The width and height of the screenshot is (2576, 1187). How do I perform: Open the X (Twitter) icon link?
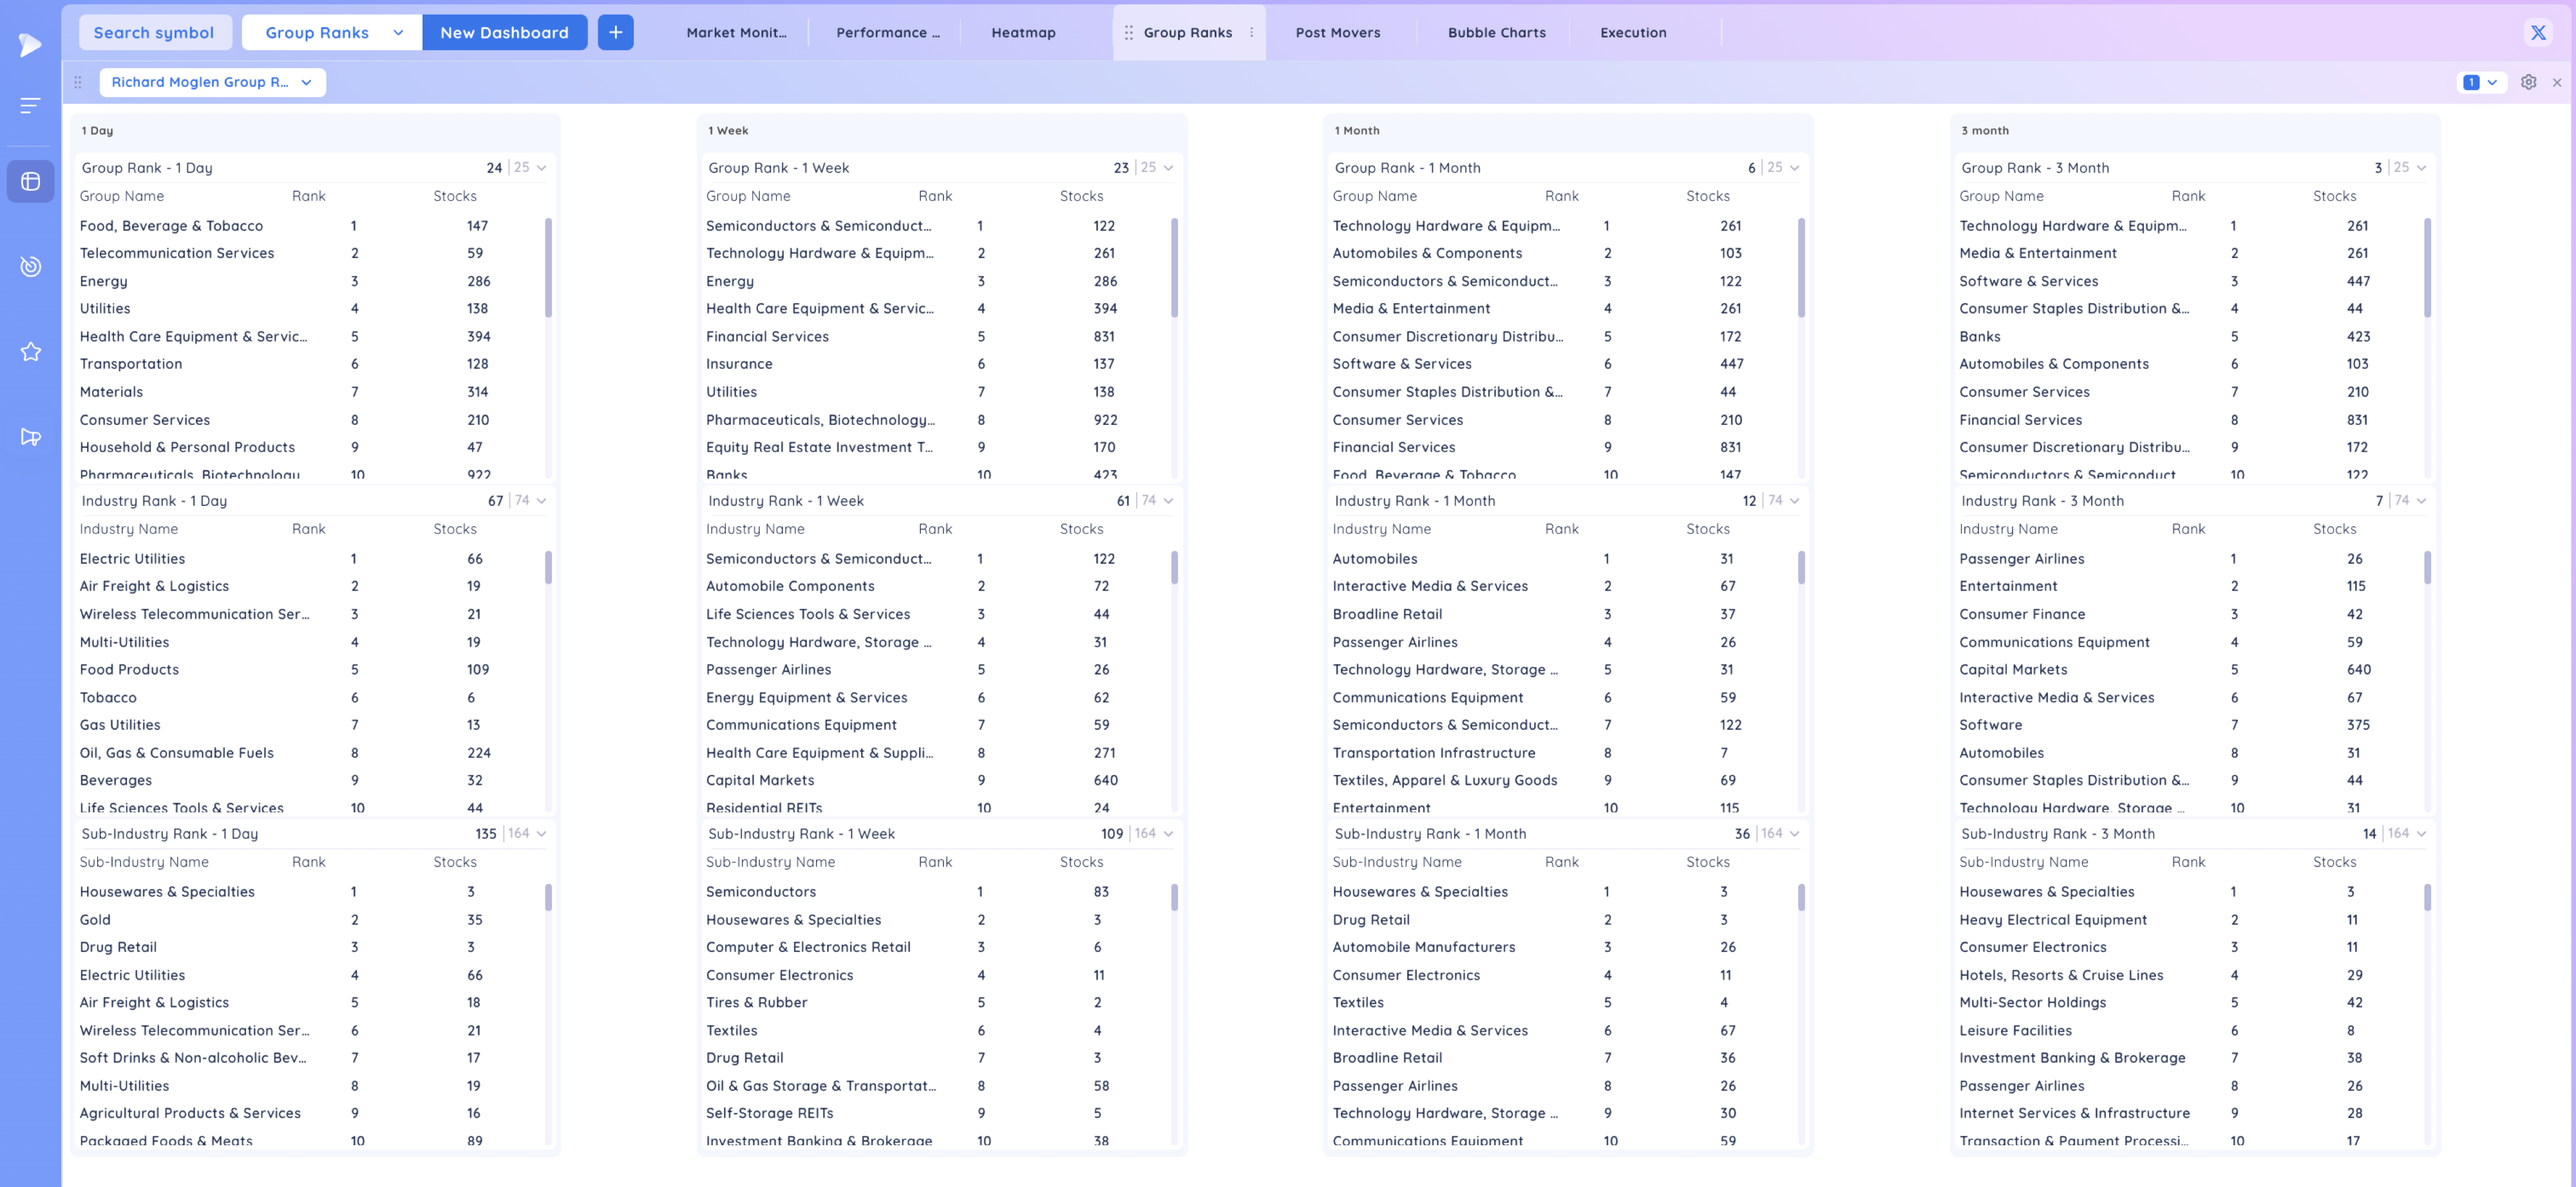pos(2537,33)
